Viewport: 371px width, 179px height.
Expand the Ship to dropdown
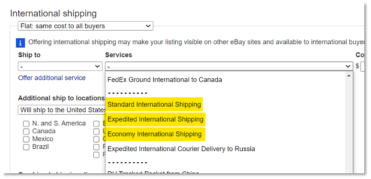pos(60,66)
